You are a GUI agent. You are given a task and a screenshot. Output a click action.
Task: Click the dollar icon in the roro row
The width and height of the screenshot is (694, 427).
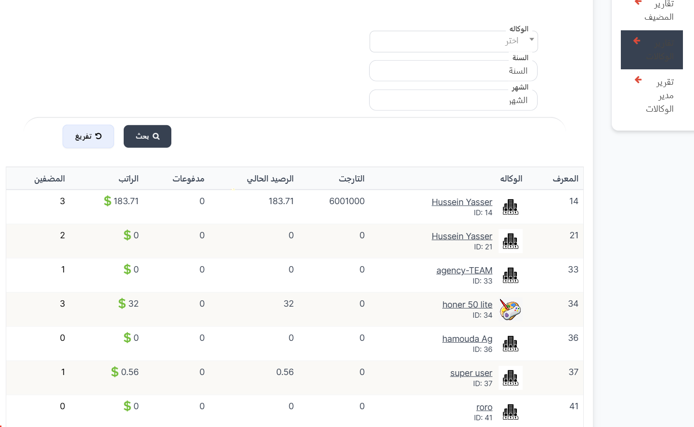click(x=127, y=406)
